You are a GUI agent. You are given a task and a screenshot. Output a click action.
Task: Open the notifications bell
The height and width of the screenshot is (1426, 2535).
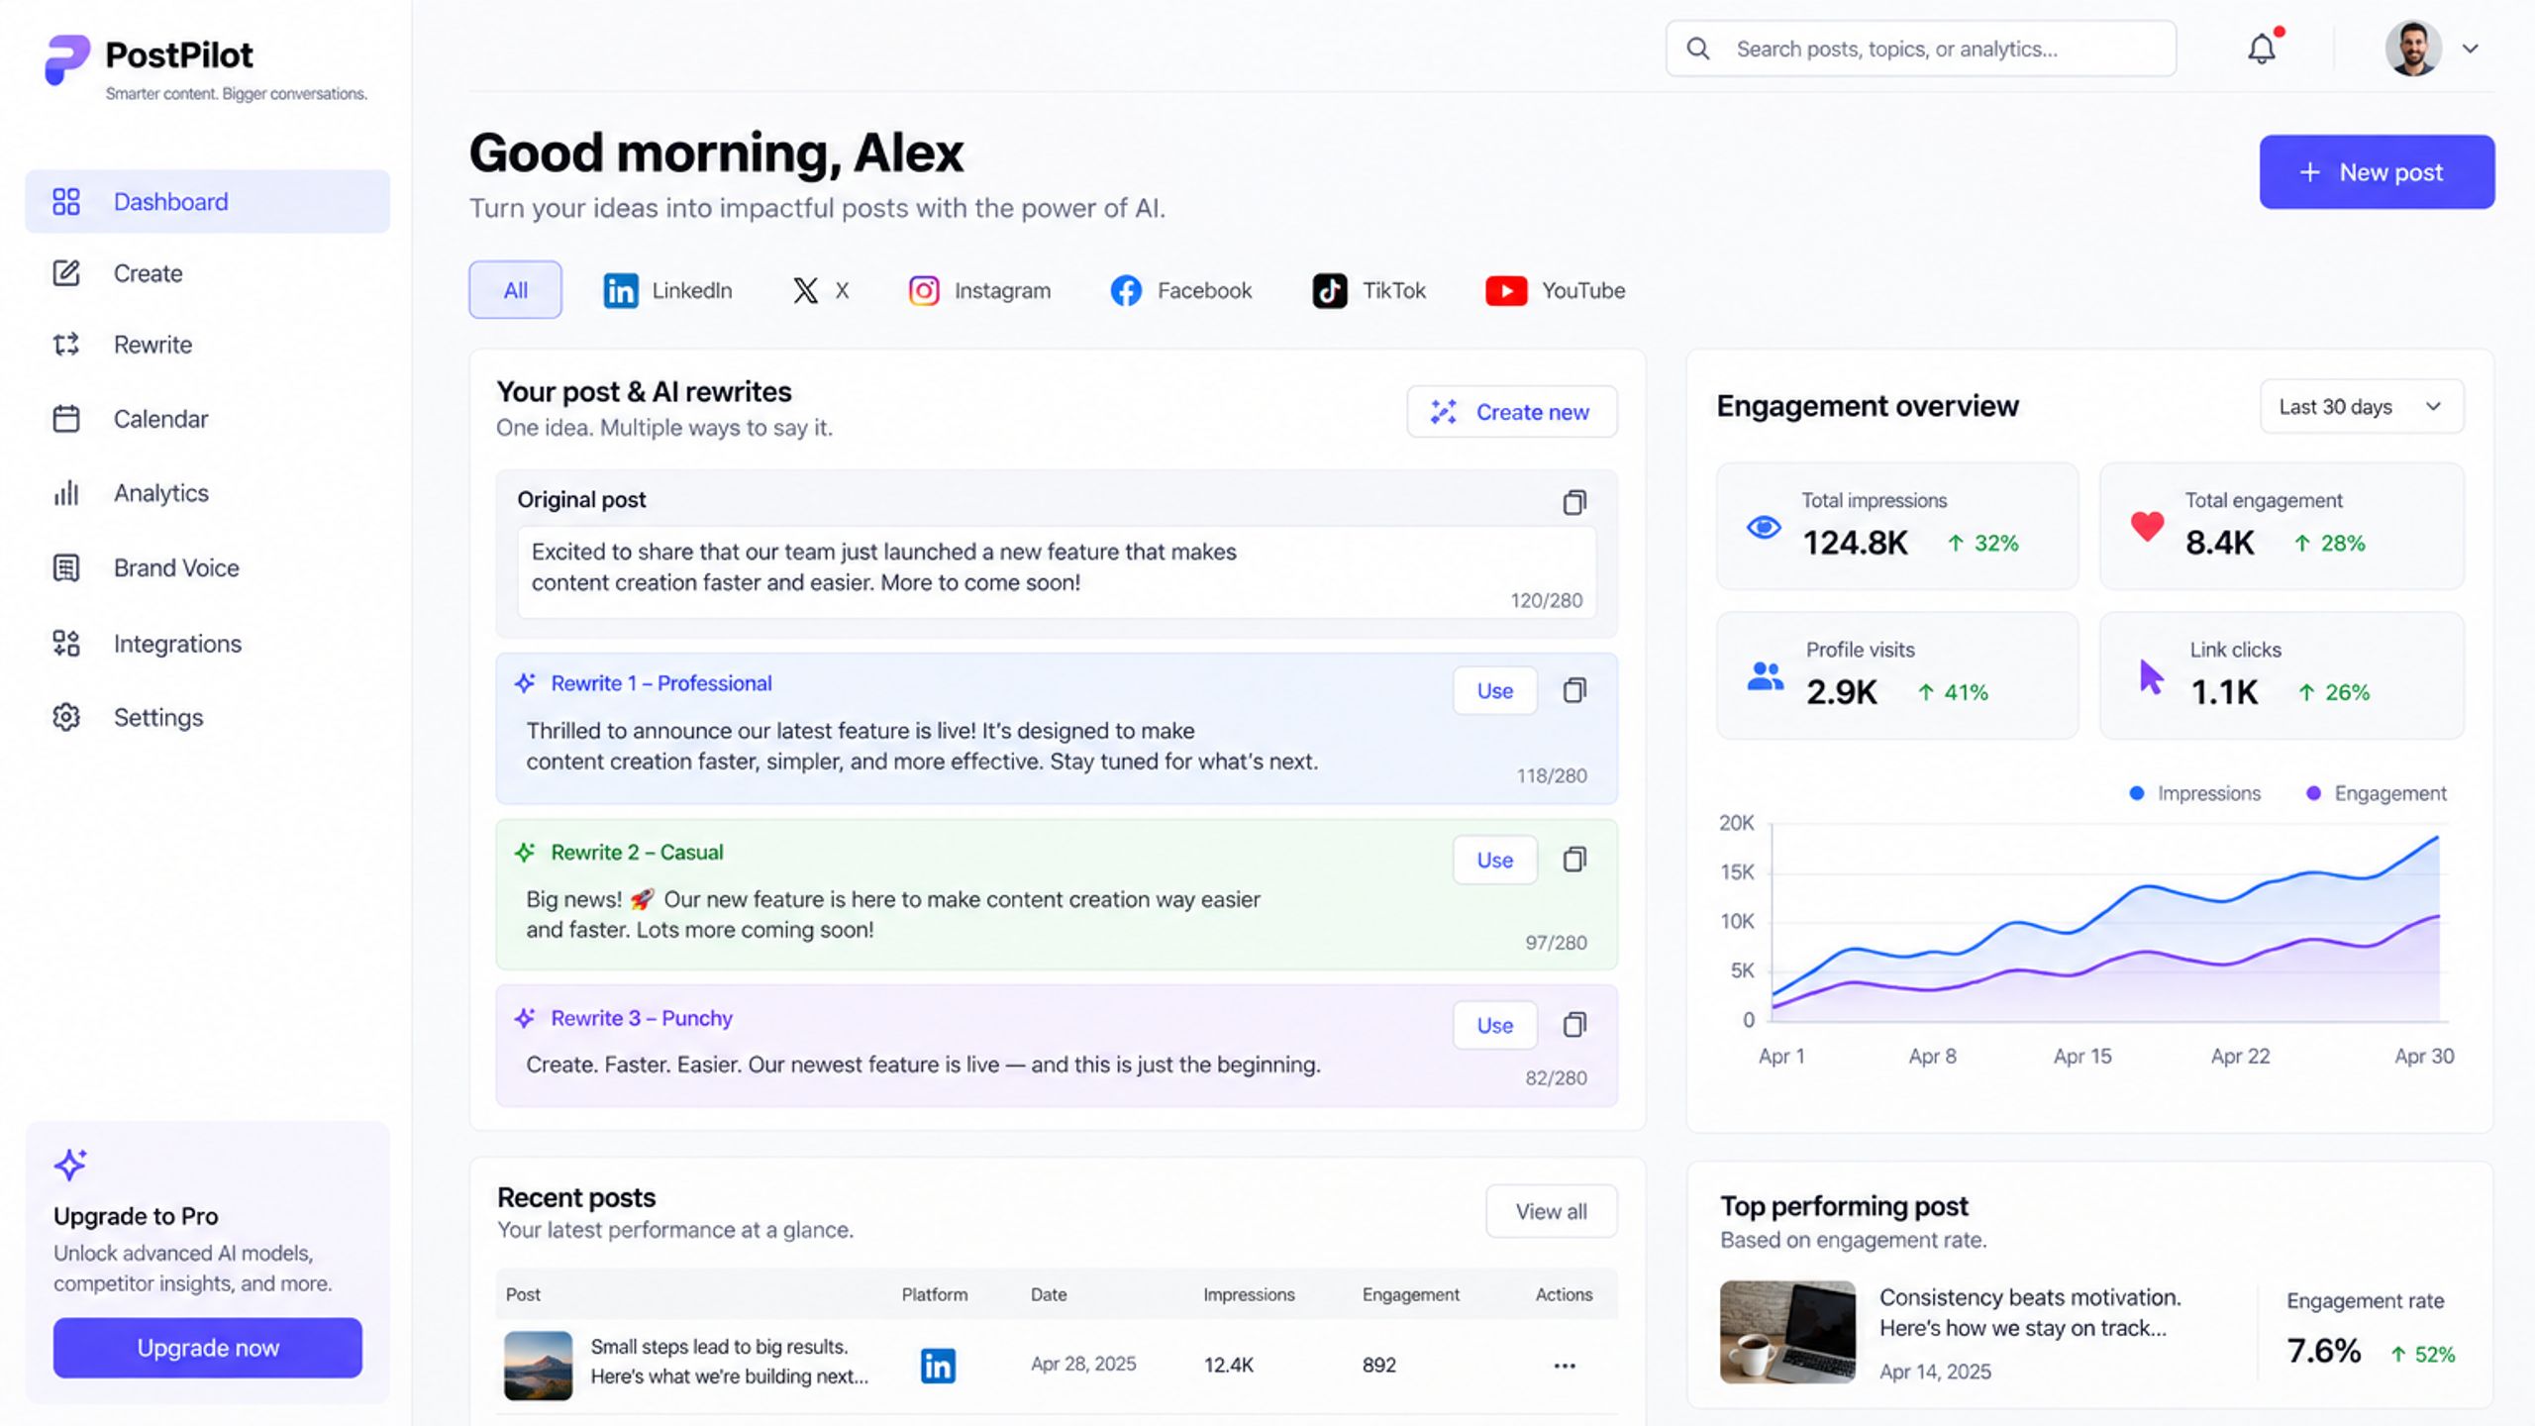click(x=2262, y=49)
